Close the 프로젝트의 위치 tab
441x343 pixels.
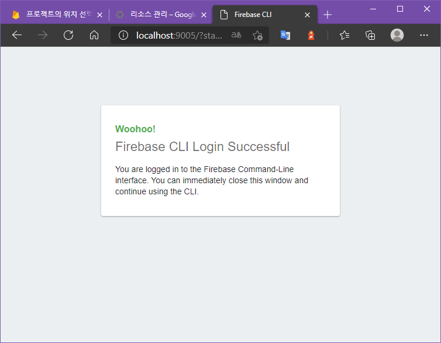[99, 15]
